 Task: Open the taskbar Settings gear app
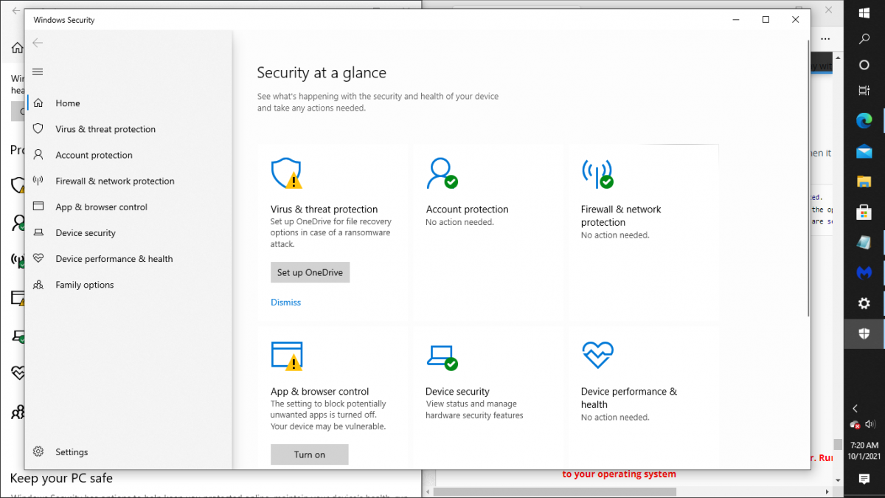click(x=864, y=303)
